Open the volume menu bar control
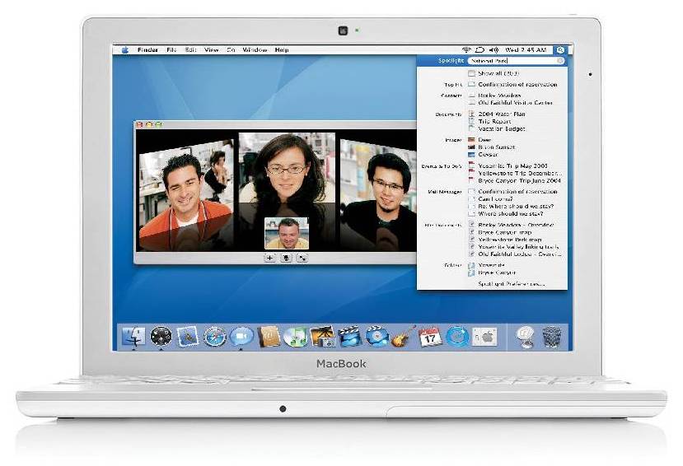Screen dimensions: 683x466 coord(494,50)
